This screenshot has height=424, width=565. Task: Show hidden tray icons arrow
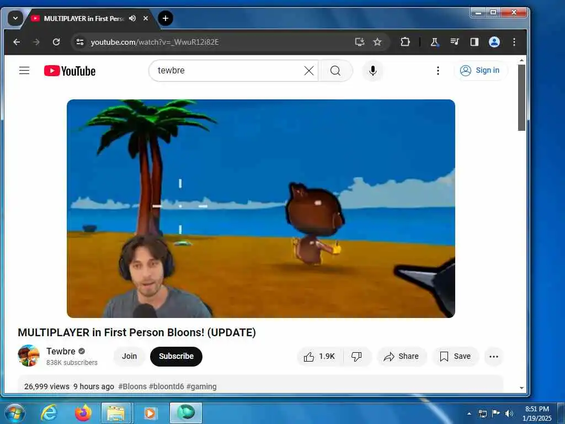(469, 414)
